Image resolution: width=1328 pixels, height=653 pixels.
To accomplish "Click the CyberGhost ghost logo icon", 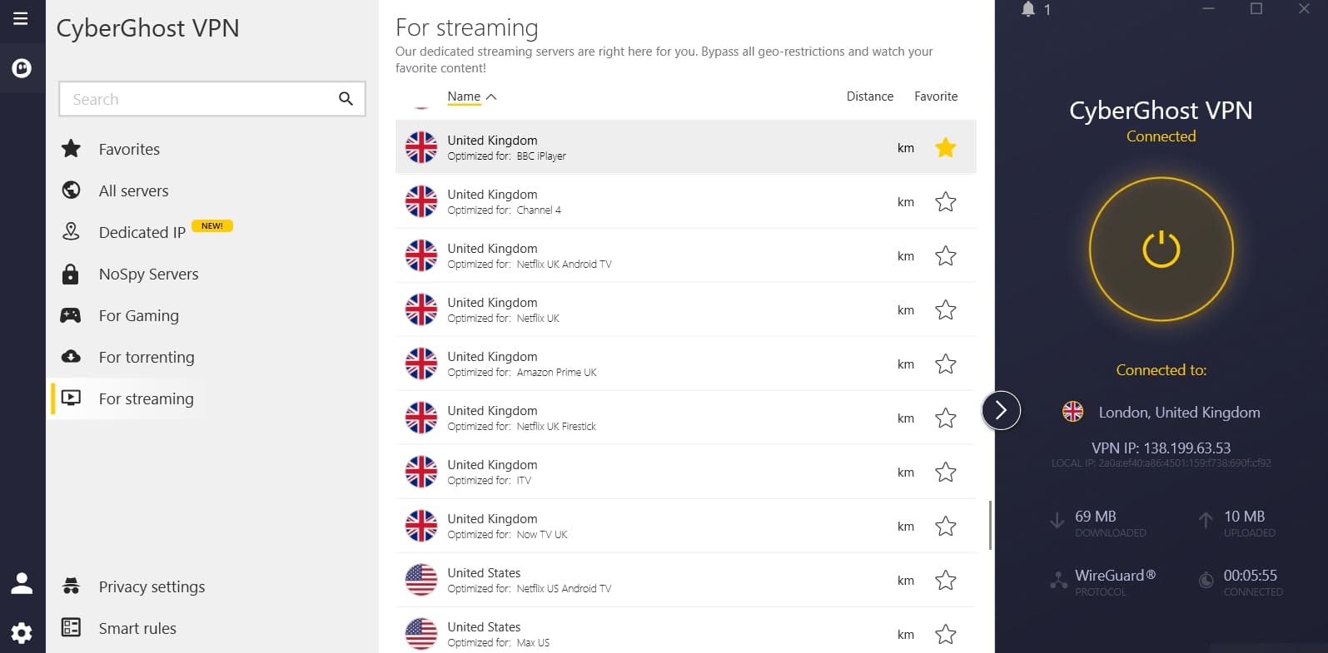I will (22, 68).
